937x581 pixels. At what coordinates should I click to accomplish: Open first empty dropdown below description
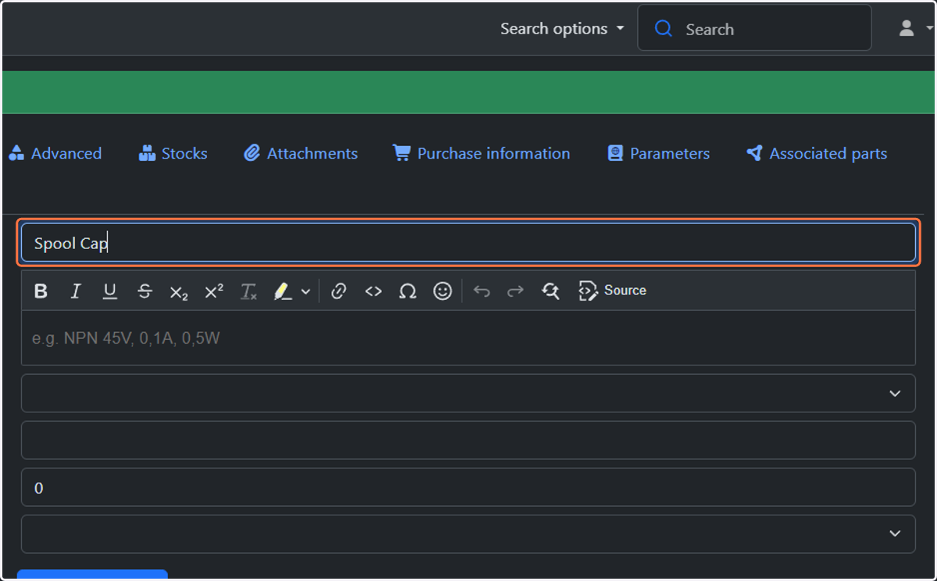click(468, 393)
